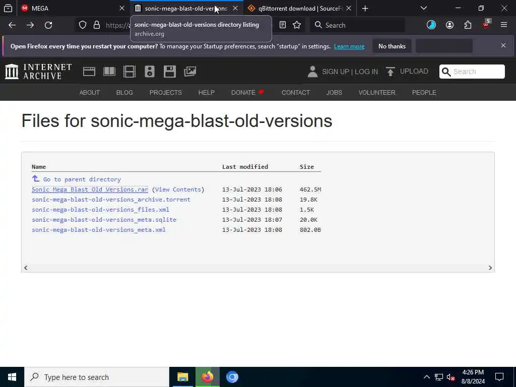Open the PROJECTS menu item
The image size is (516, 387).
(165, 93)
